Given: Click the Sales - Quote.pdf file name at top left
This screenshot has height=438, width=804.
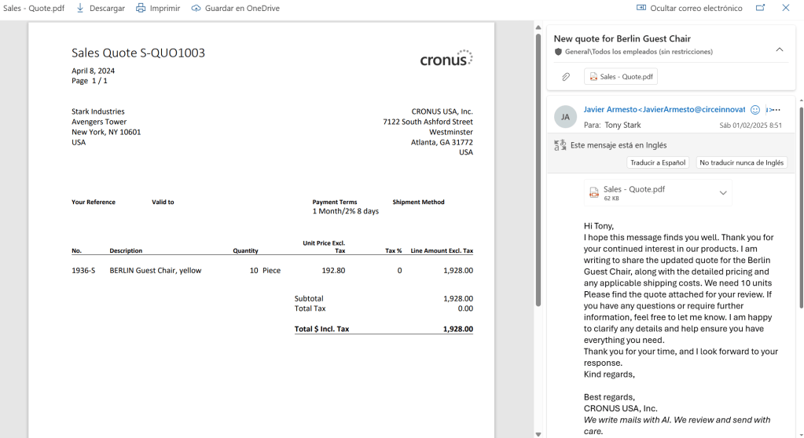Looking at the screenshot, I should [34, 8].
